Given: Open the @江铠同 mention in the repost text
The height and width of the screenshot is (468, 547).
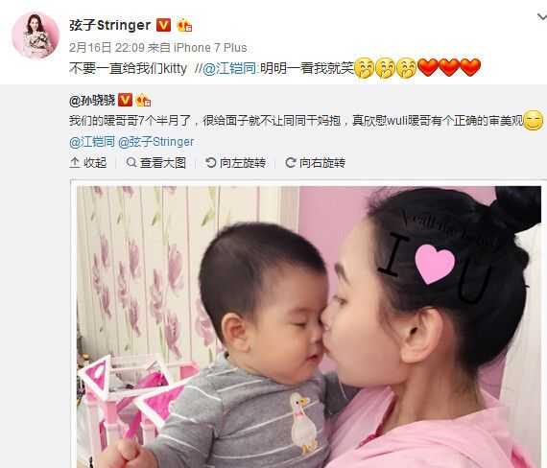Looking at the screenshot, I should pos(229,68).
